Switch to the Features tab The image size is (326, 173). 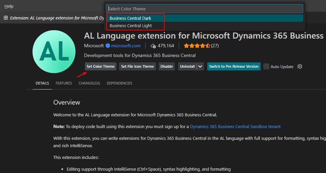(x=64, y=83)
